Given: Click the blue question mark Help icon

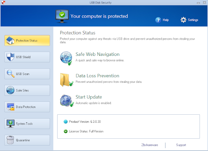Looking at the screenshot, I should pyautogui.click(x=158, y=20).
